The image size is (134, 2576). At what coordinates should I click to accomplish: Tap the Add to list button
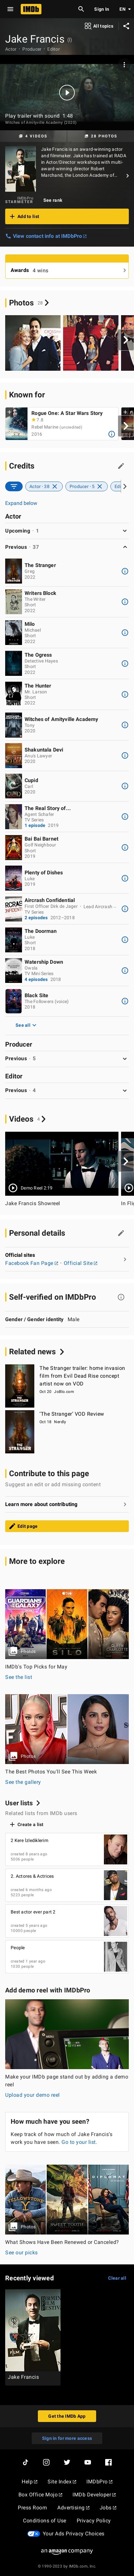coord(66,216)
